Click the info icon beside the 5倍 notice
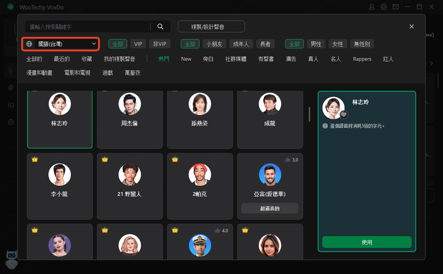Screen dimensions: 443x274 (325, 126)
